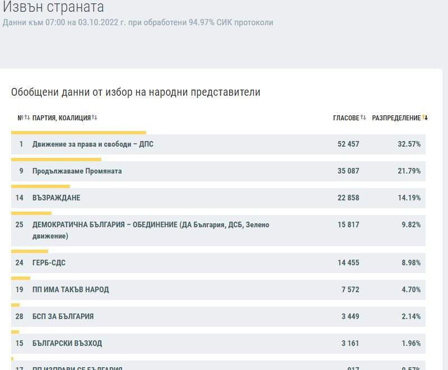Image resolution: width=448 pixels, height=370 pixels.
Task: Click the data timestamp subtitle 03.10.2022
Action: click(x=138, y=22)
